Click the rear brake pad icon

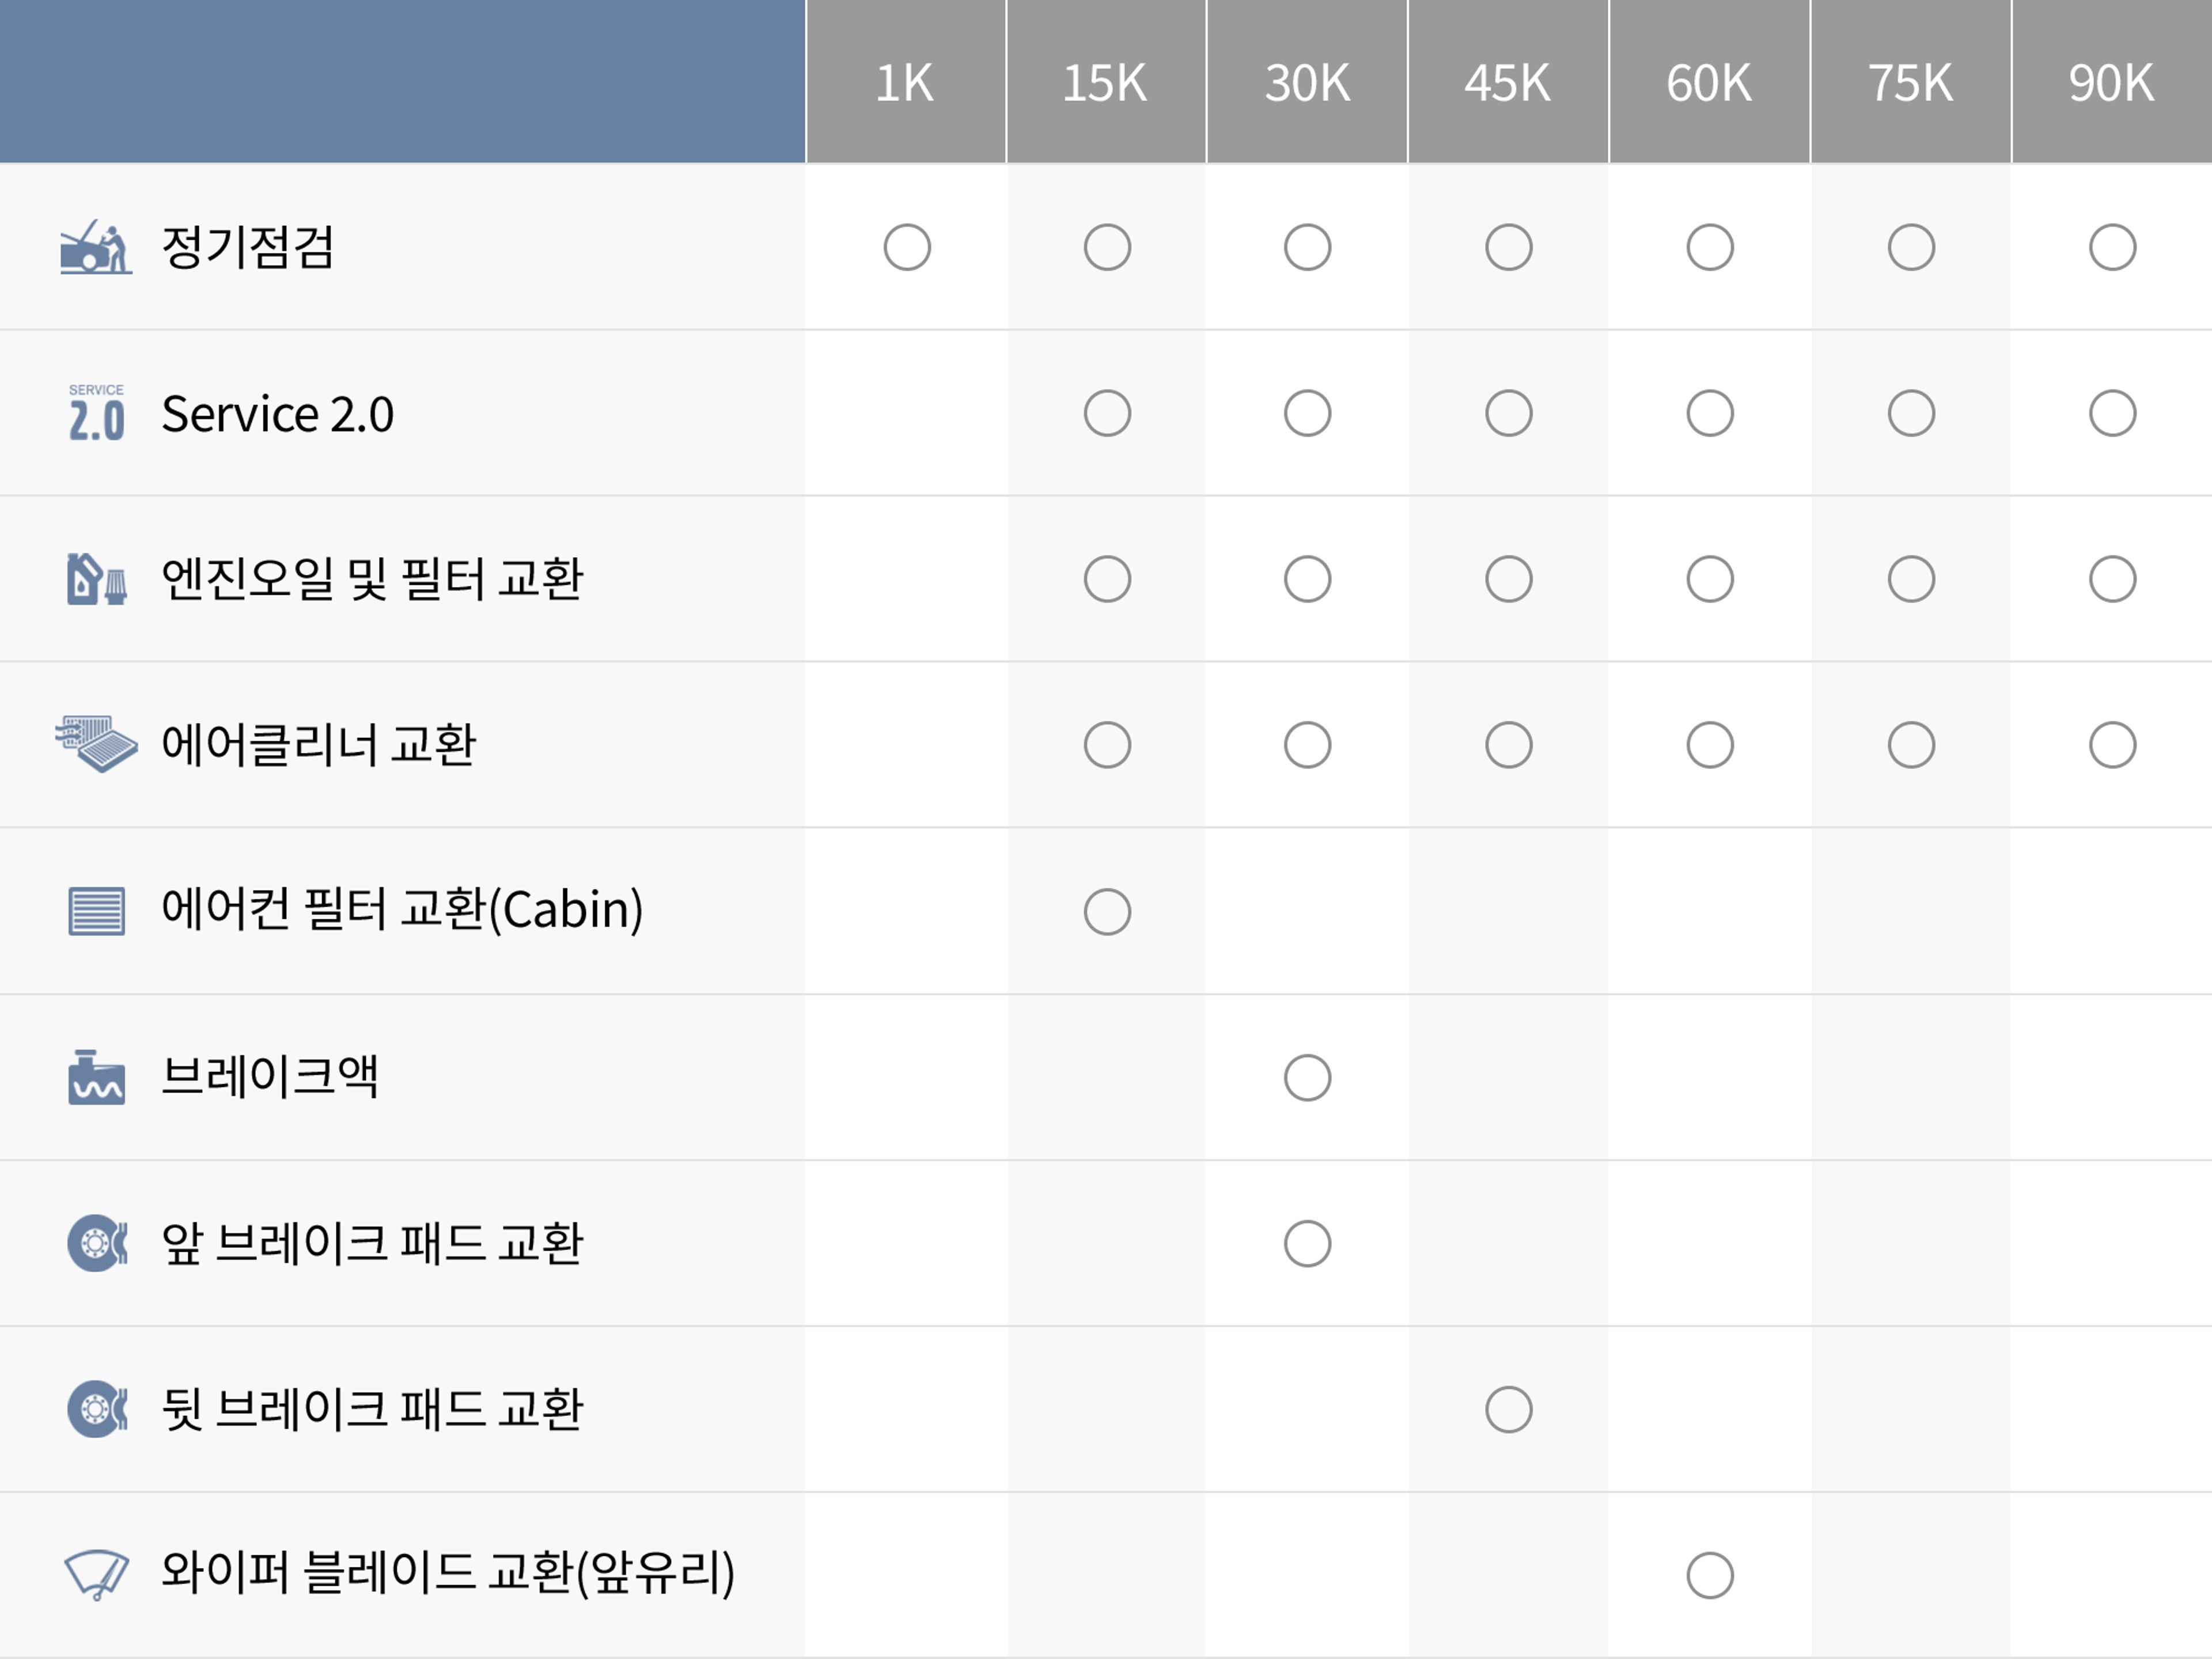(x=96, y=1409)
